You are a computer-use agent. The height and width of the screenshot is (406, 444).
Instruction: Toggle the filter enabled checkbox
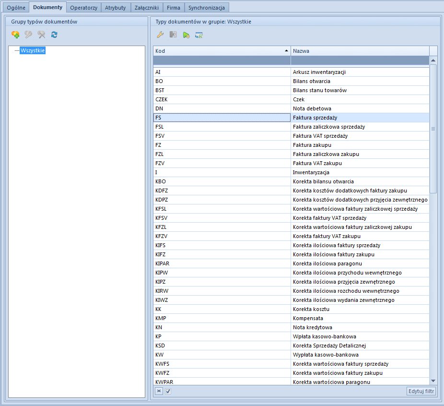click(168, 391)
